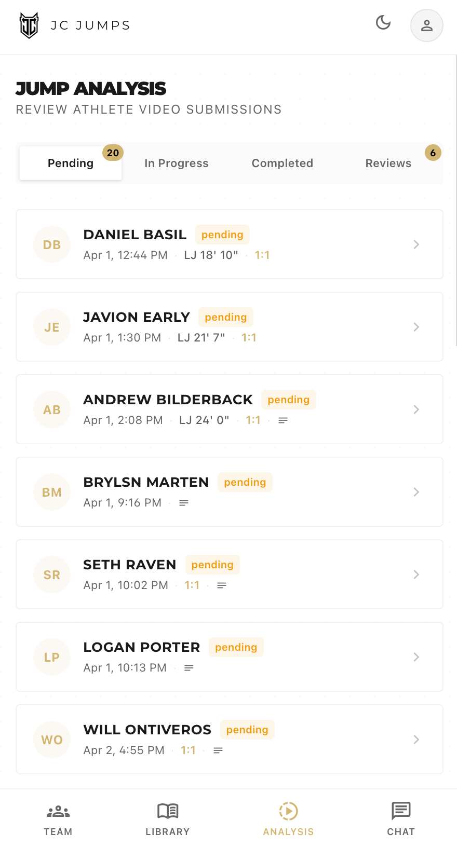Click the 1:1 link for Seth Raven
Screen dimensions: 457x848
[x=192, y=585]
